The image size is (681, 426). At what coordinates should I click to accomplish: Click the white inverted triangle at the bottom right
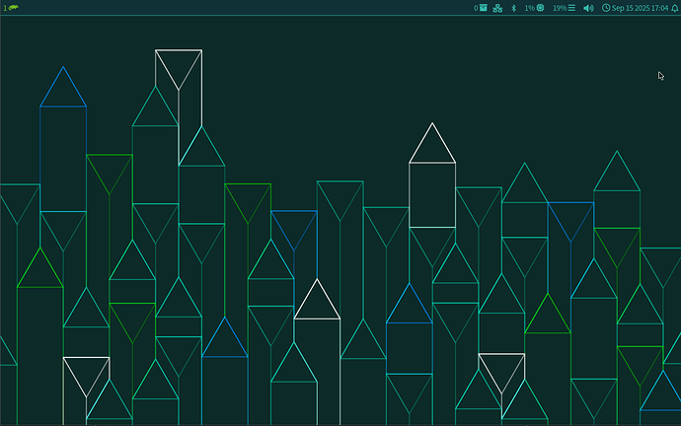point(501,368)
